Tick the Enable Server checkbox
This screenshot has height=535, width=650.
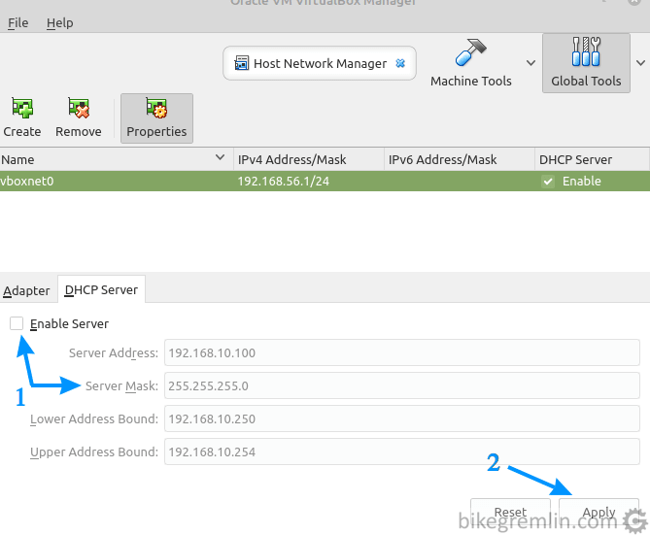click(17, 323)
